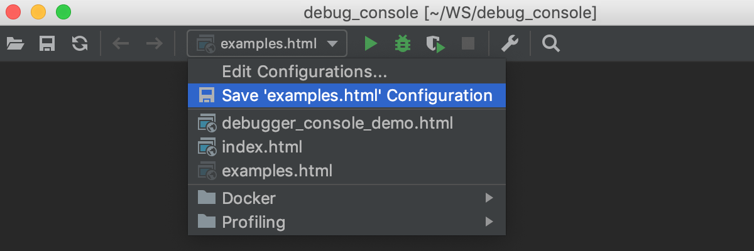Choose Edit Configurations... from the list
The height and width of the screenshot is (251, 754).
[304, 72]
